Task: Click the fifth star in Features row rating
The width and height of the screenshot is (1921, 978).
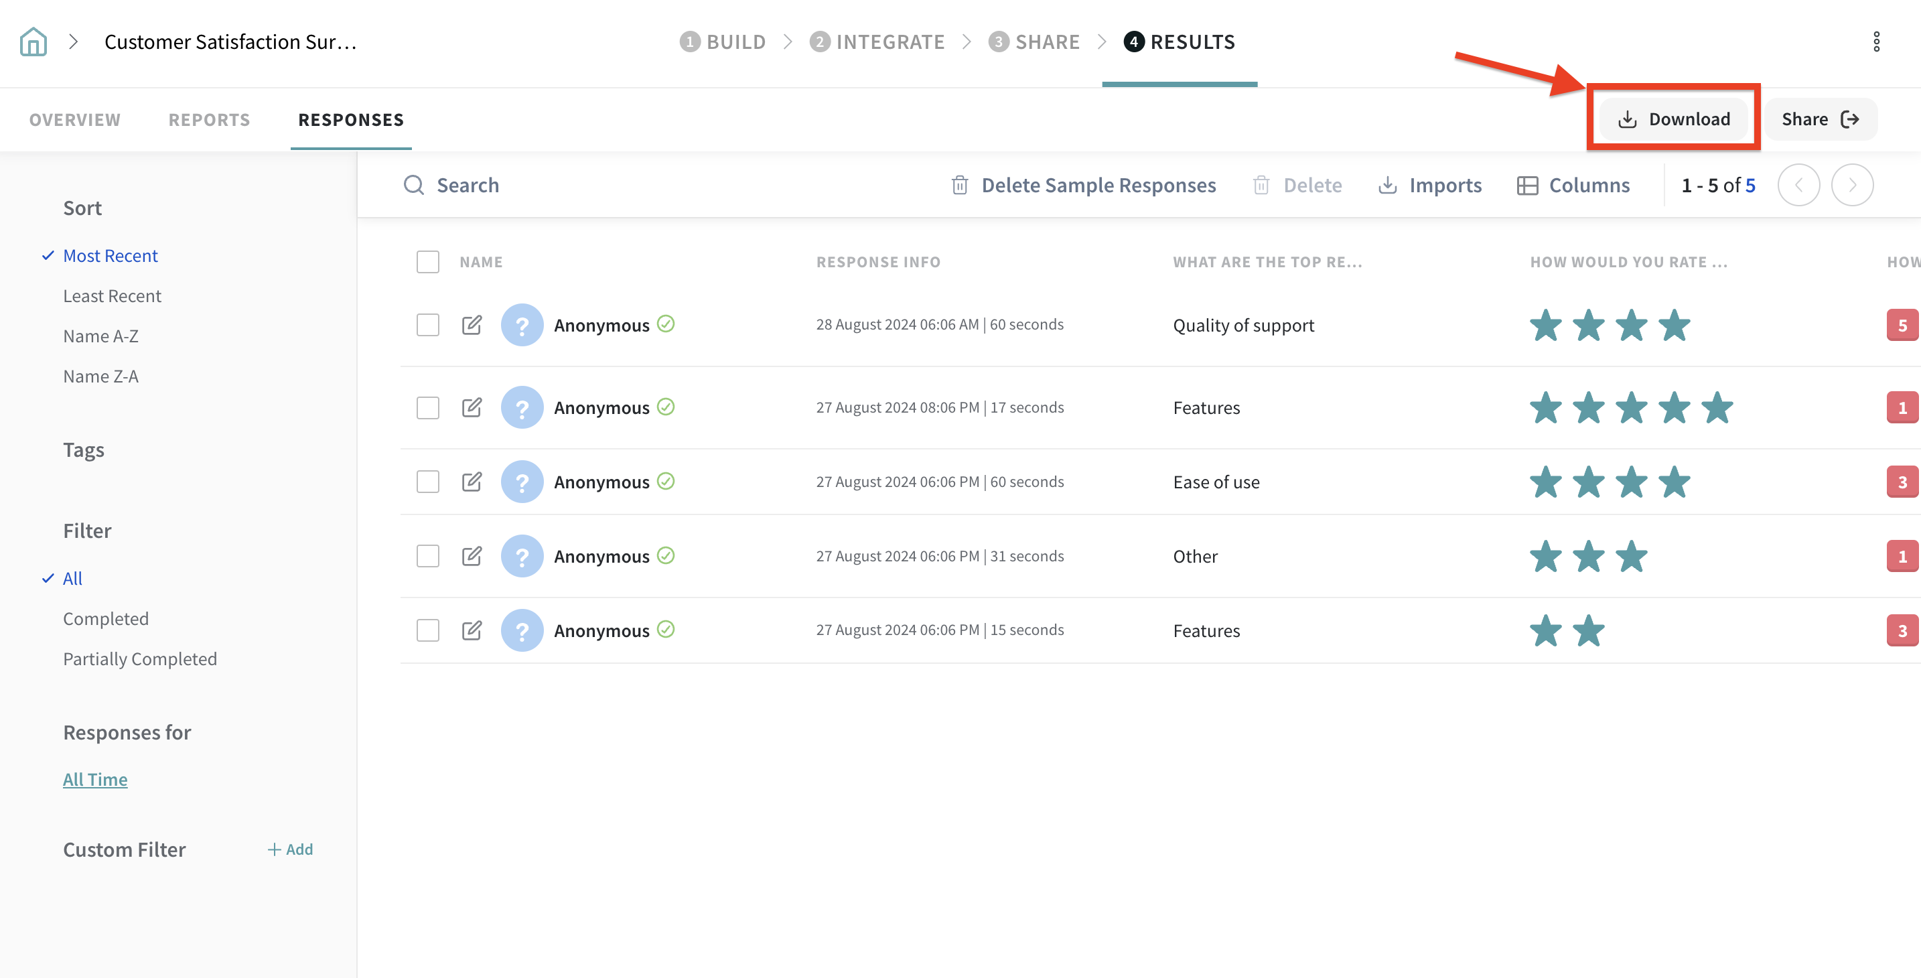Action: point(1717,408)
